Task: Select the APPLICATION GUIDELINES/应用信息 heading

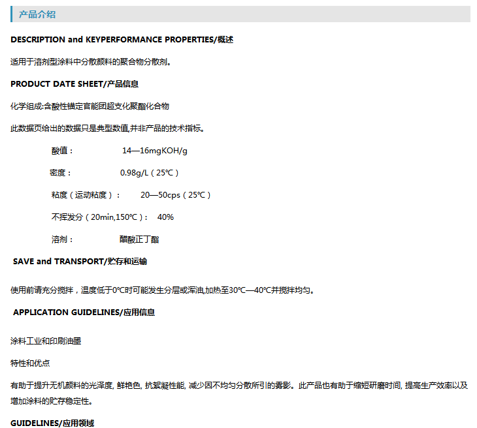Action: click(x=84, y=313)
